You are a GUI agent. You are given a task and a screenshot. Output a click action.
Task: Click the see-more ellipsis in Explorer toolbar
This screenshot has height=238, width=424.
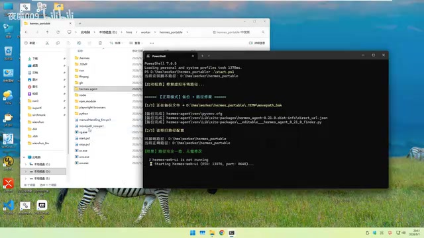(152, 43)
